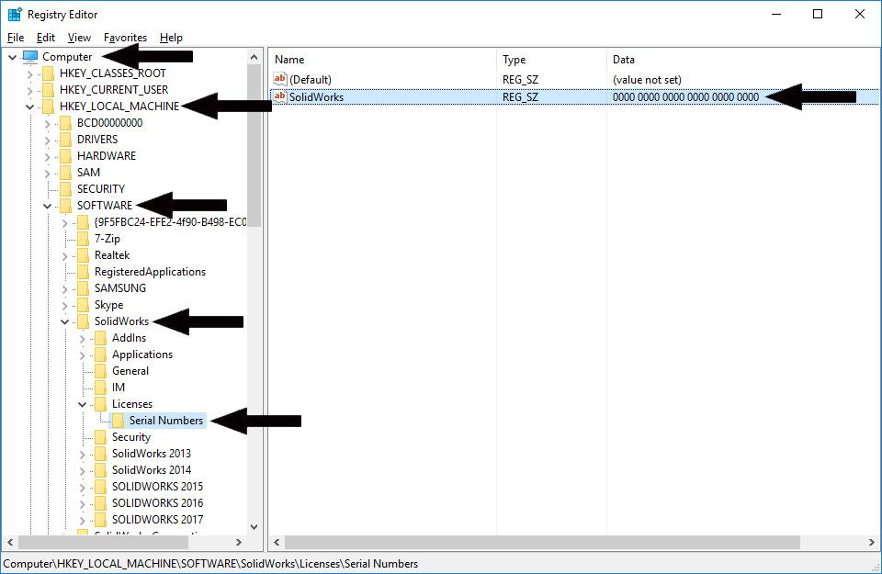Expand the HKEY_CLASSES_ROOT key
This screenshot has width=882, height=574.
click(x=29, y=73)
